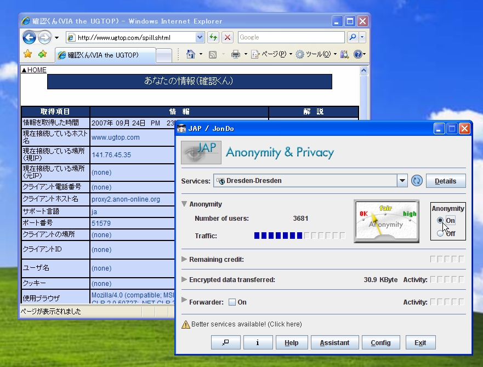Click Services dropdown arrow button

(x=402, y=181)
